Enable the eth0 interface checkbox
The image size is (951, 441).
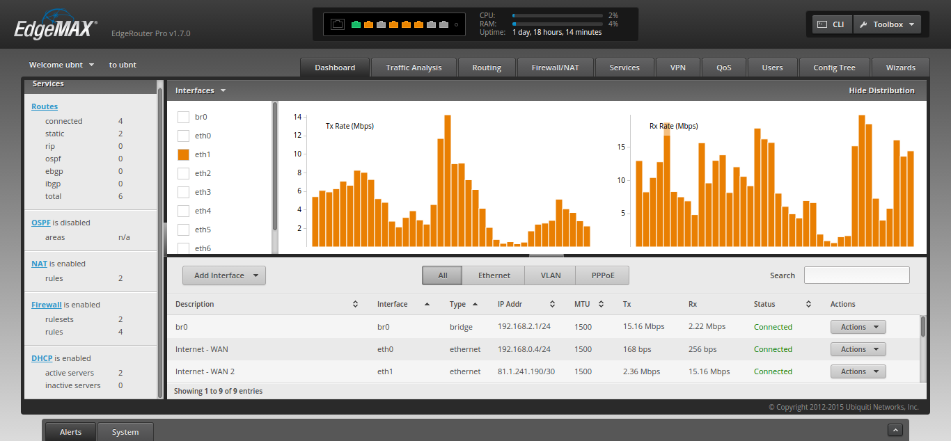point(184,136)
